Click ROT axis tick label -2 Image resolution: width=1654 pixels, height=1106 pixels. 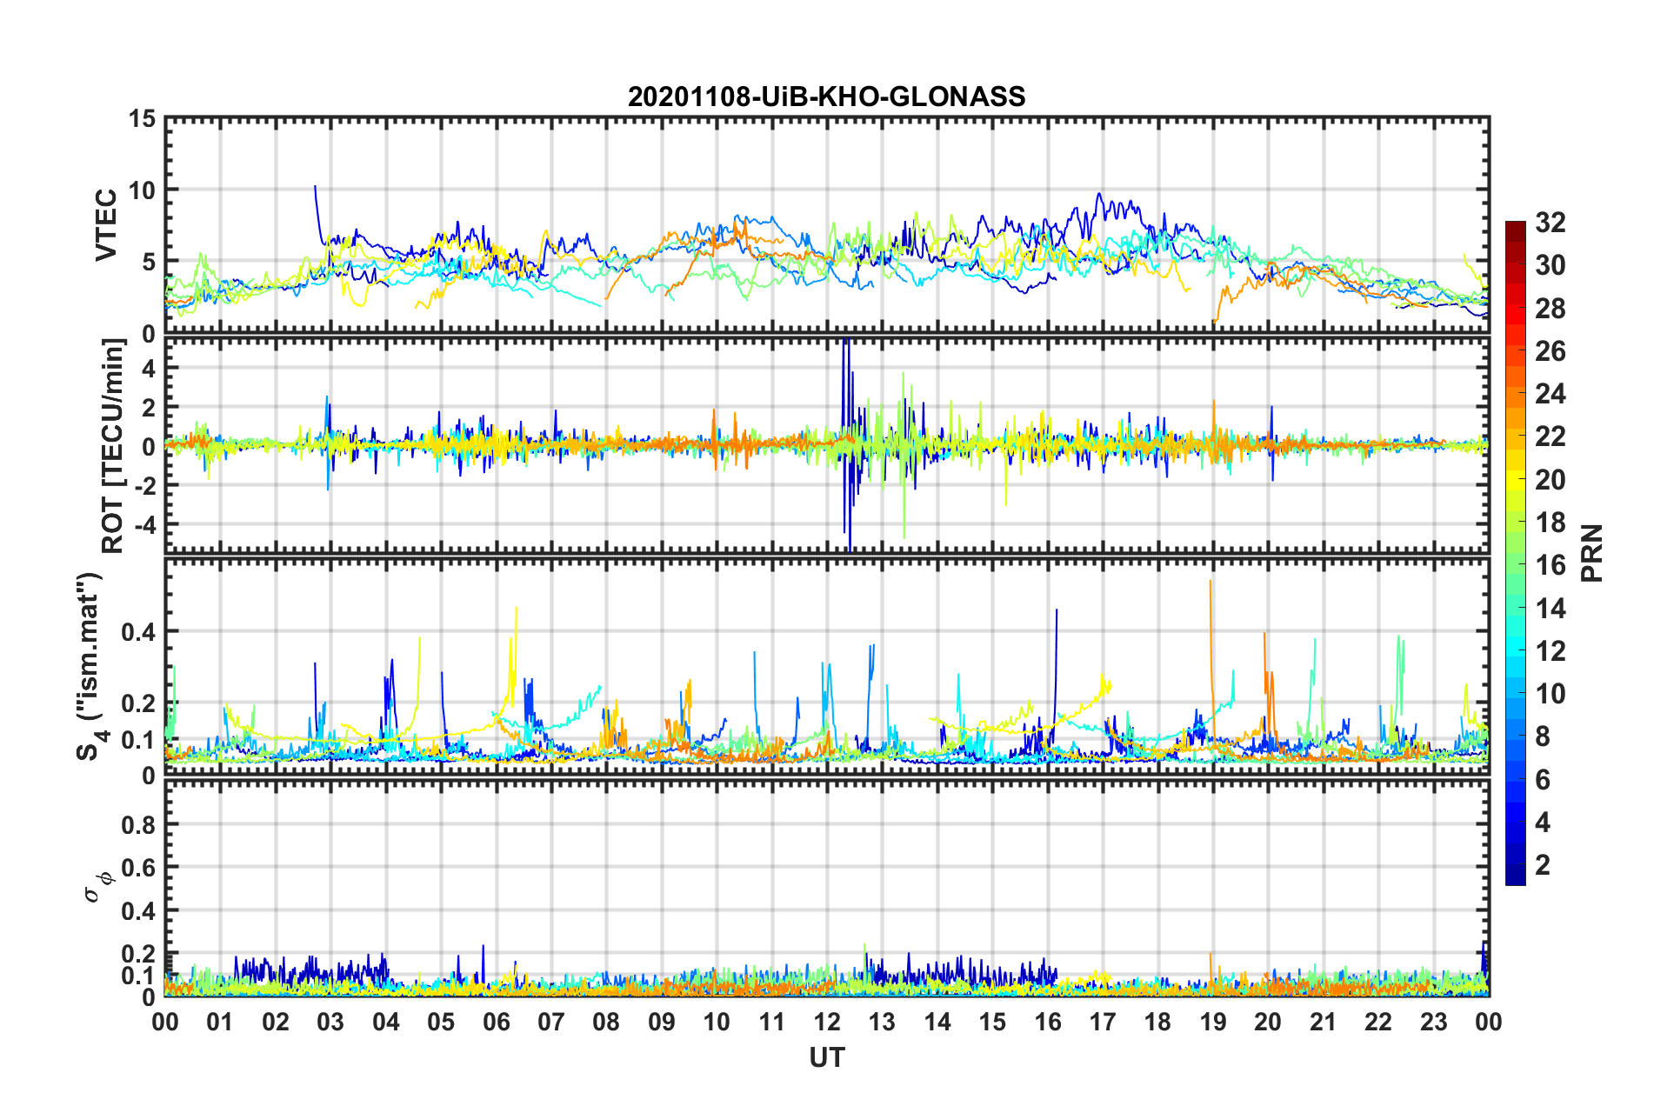[144, 485]
